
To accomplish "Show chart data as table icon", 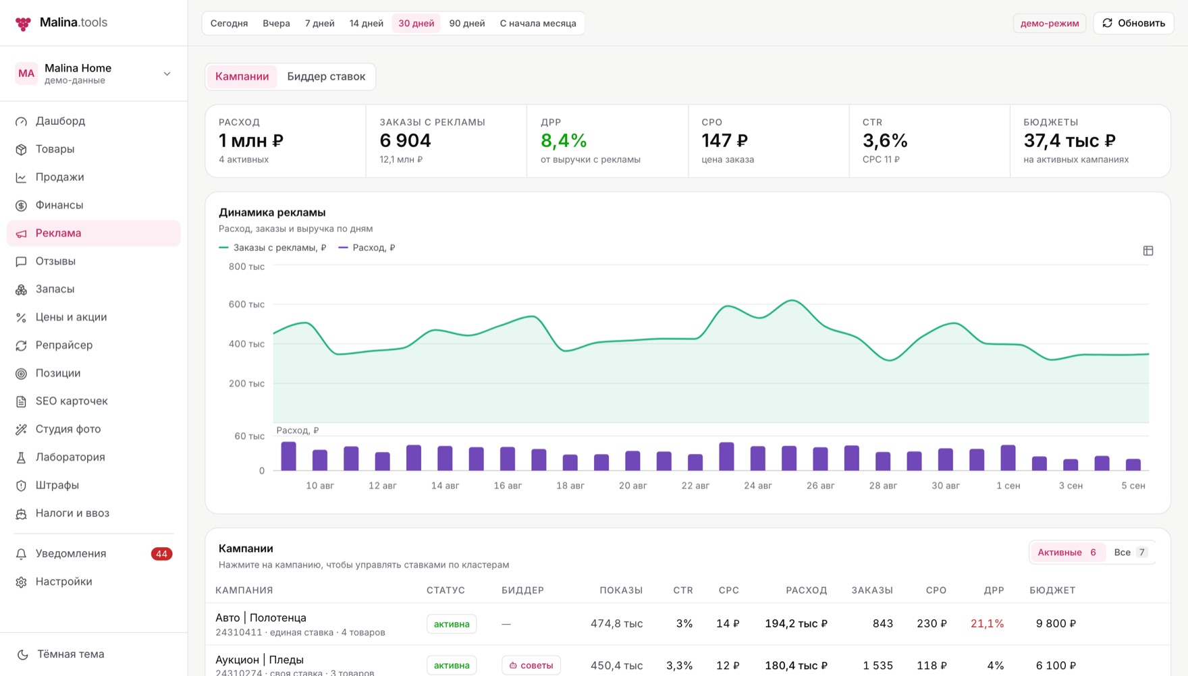I will click(1148, 251).
